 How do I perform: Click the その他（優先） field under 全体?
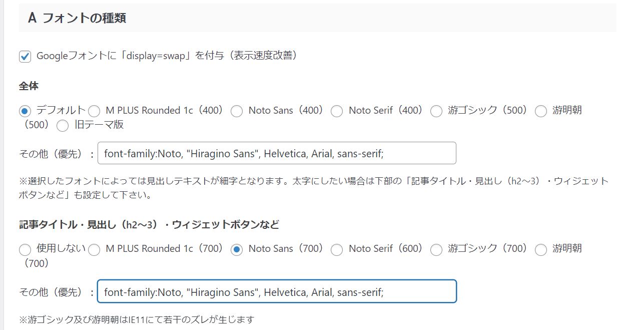click(277, 153)
